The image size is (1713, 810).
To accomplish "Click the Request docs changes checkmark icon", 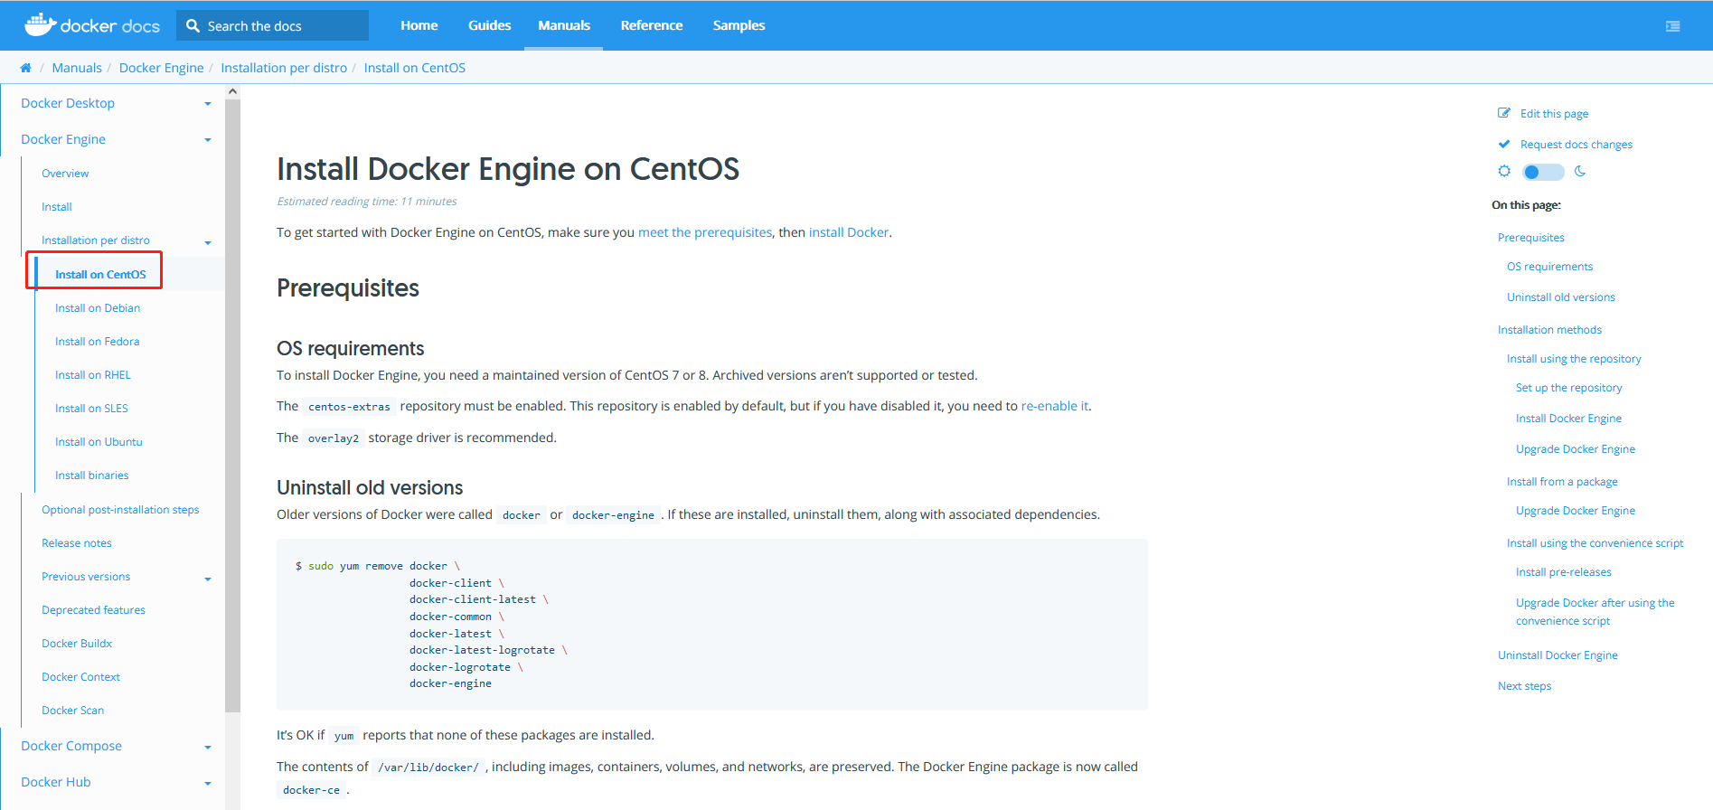I will (x=1504, y=144).
